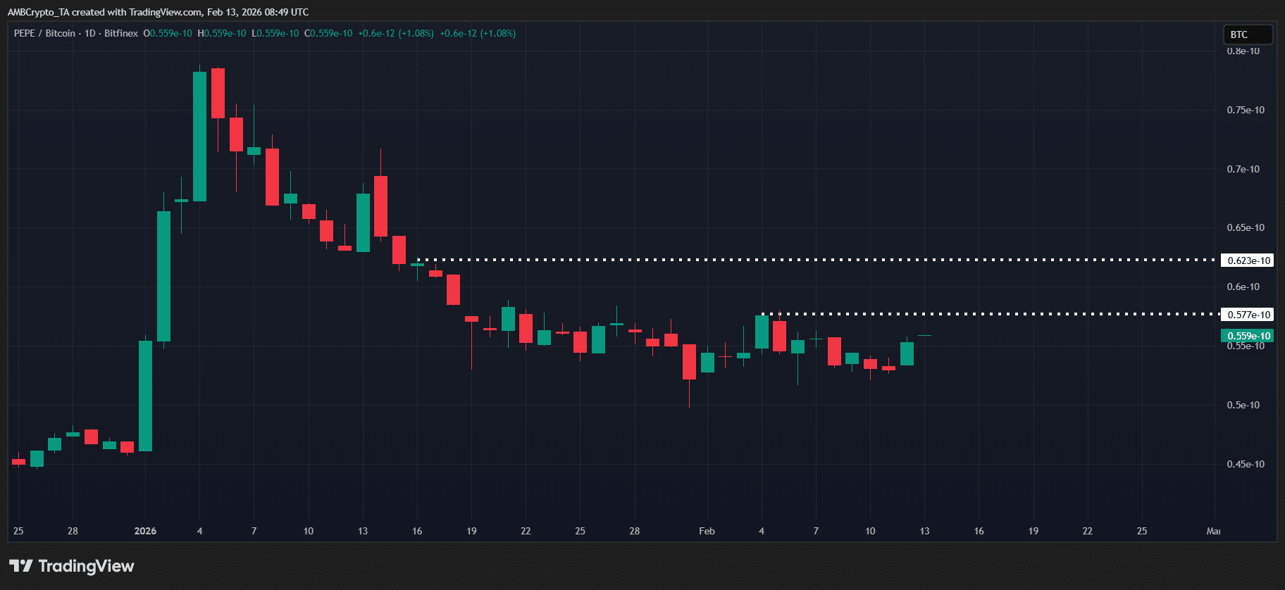Select the upper dotted line at 0.623e-10
Screen dimensions: 1285x590
[x=775, y=260]
